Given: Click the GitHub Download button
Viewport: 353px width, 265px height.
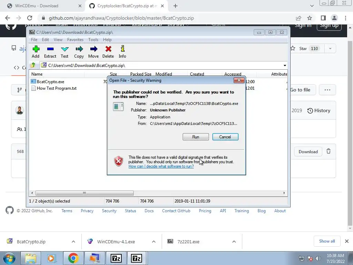Looking at the screenshot, I should click(x=308, y=152).
